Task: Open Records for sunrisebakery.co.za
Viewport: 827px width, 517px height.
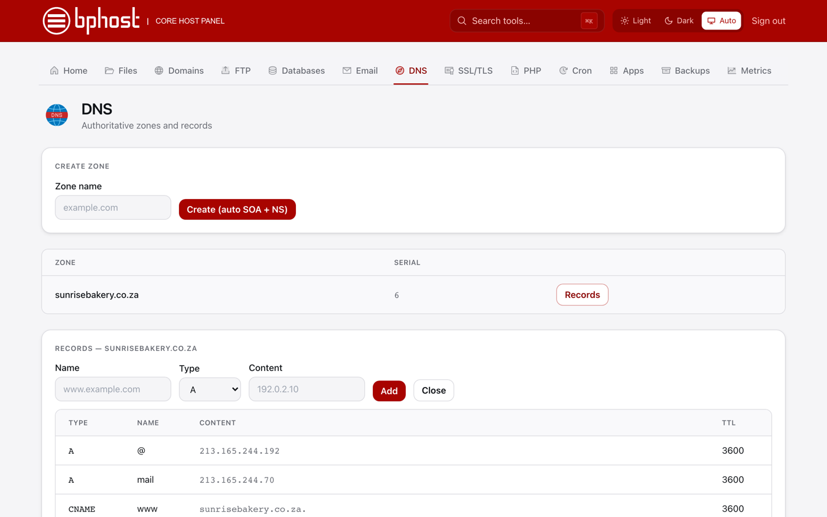Action: pos(582,295)
